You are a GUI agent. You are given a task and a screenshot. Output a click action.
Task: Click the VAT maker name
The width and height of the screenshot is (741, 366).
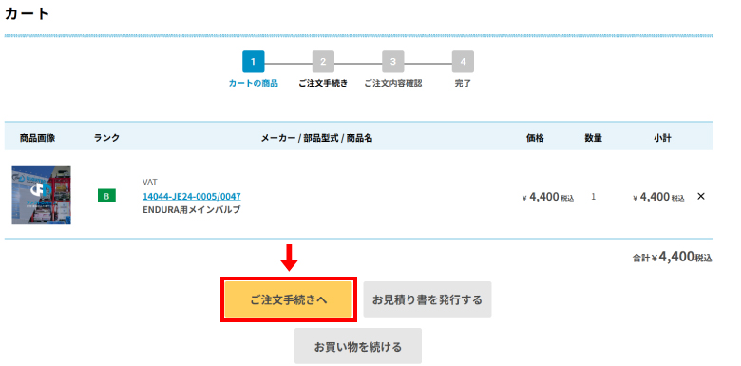coord(150,183)
